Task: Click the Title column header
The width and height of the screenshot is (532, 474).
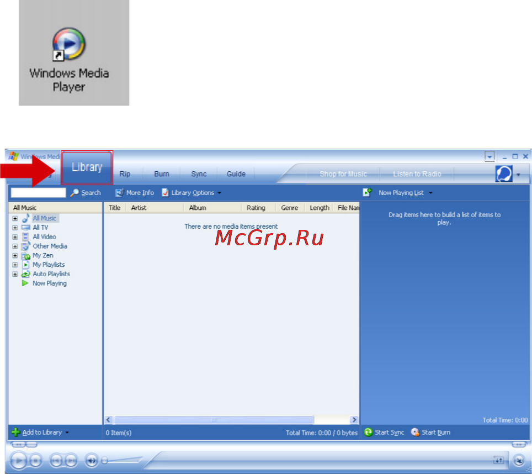Action: pyautogui.click(x=115, y=208)
